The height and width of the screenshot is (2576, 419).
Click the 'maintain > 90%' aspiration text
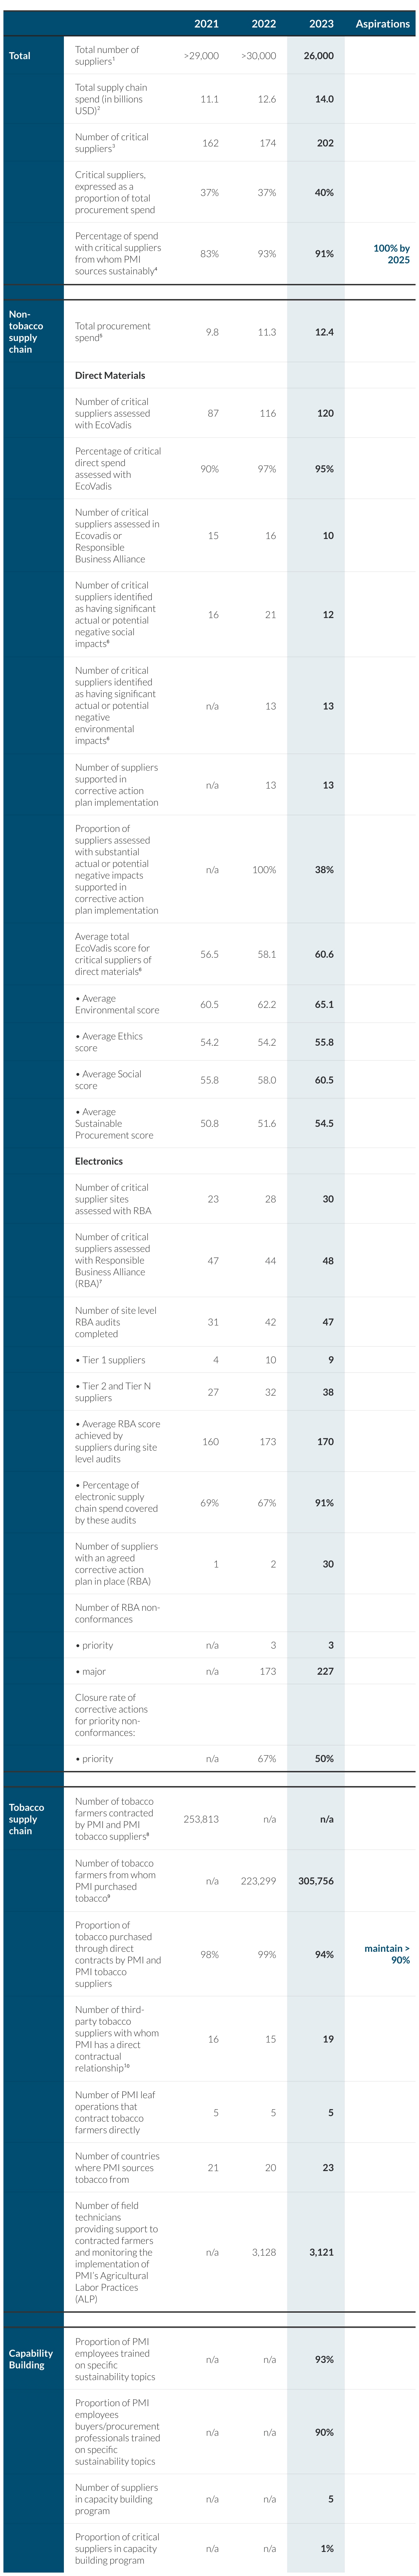(x=387, y=1954)
